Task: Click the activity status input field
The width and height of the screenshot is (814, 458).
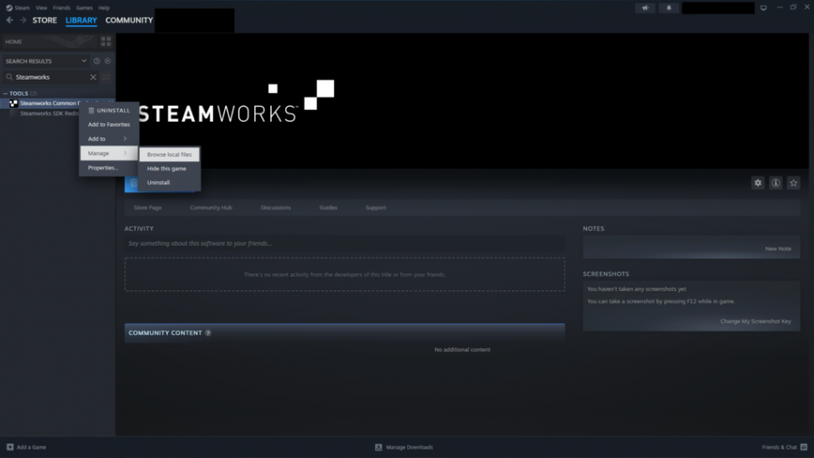Action: (x=344, y=243)
